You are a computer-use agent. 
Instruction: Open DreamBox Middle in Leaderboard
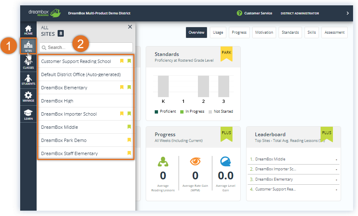[x=270, y=159]
